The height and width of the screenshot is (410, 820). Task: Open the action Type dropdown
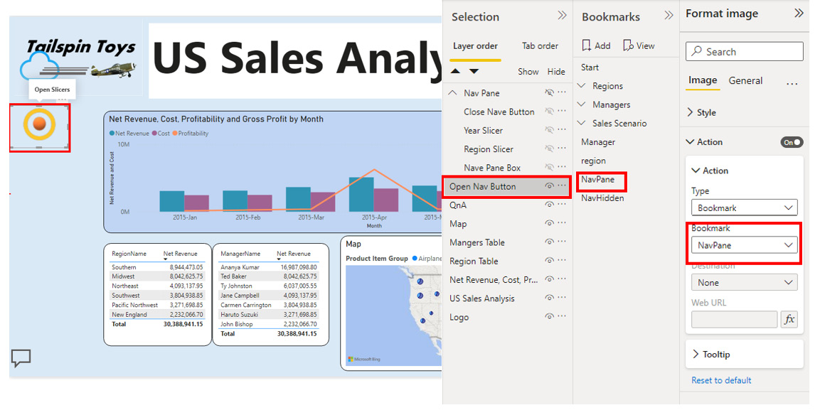click(x=744, y=208)
